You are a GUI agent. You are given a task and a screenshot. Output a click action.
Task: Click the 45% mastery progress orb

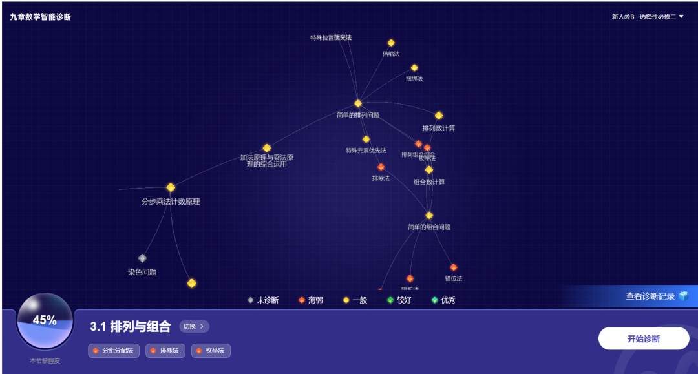[45, 321]
